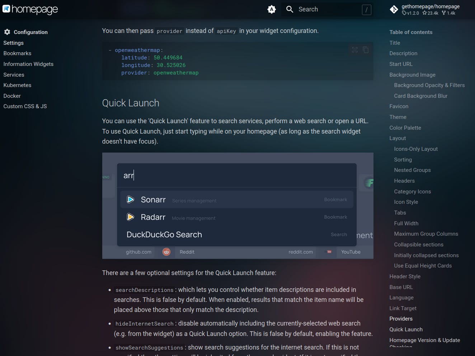Viewport: 475px width, 356px height.
Task: Jump to Favicon section
Action: pos(399,106)
